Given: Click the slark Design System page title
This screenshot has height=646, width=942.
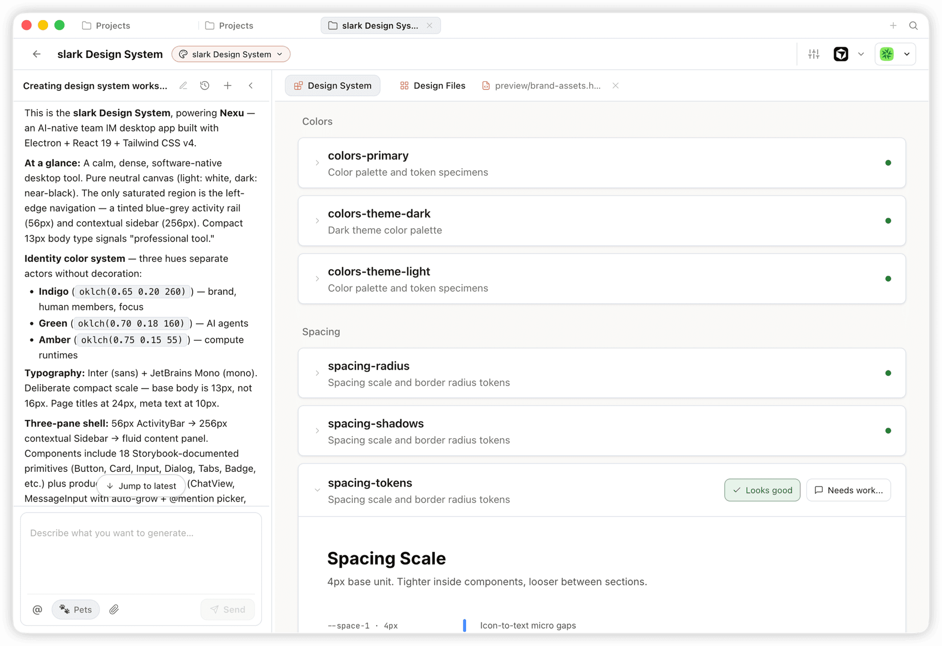Looking at the screenshot, I should tap(110, 54).
